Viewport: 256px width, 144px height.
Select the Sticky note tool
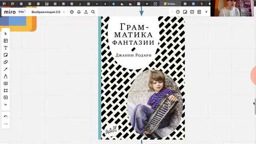pos(6,55)
